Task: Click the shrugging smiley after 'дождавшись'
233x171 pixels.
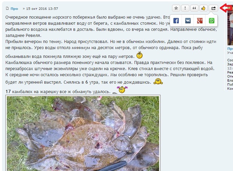Action: tap(158, 81)
